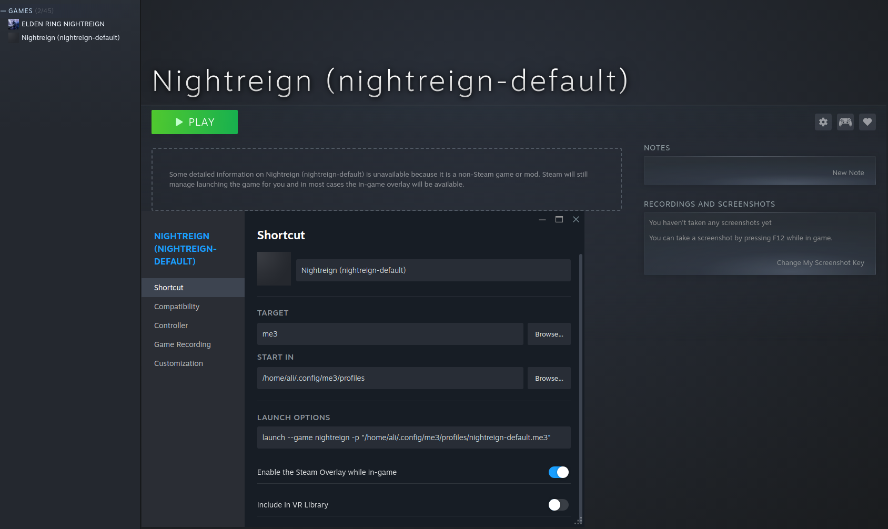Browse for the TARGET executable

[x=549, y=334]
